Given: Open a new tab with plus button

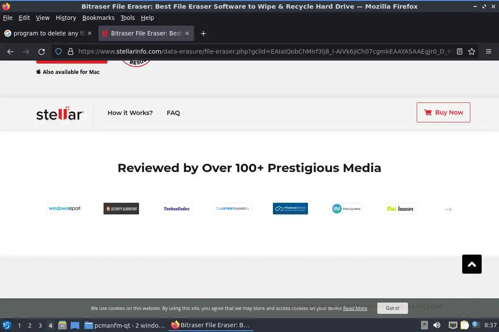Looking at the screenshot, I should coord(203,33).
